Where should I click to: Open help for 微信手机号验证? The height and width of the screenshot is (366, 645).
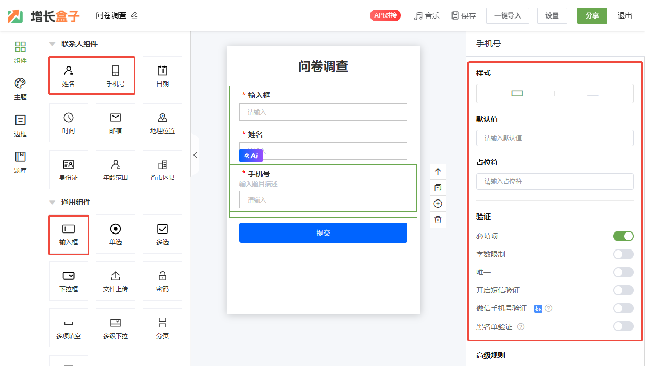coord(549,308)
